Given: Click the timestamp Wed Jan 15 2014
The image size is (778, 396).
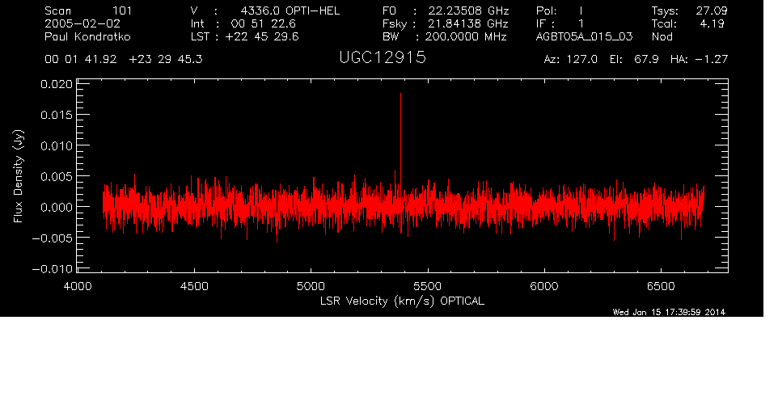Looking at the screenshot, I should tap(669, 313).
